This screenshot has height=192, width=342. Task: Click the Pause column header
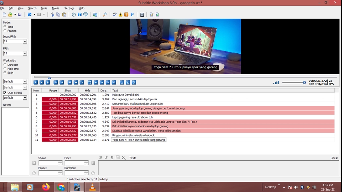pyautogui.click(x=50, y=90)
